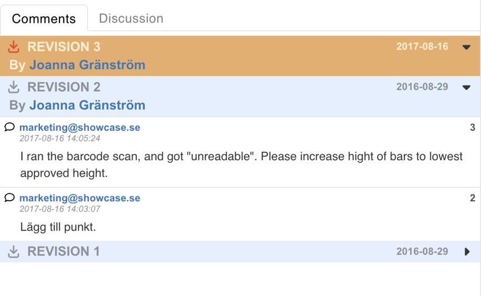
Task: Select the Comments tab
Action: click(x=44, y=19)
